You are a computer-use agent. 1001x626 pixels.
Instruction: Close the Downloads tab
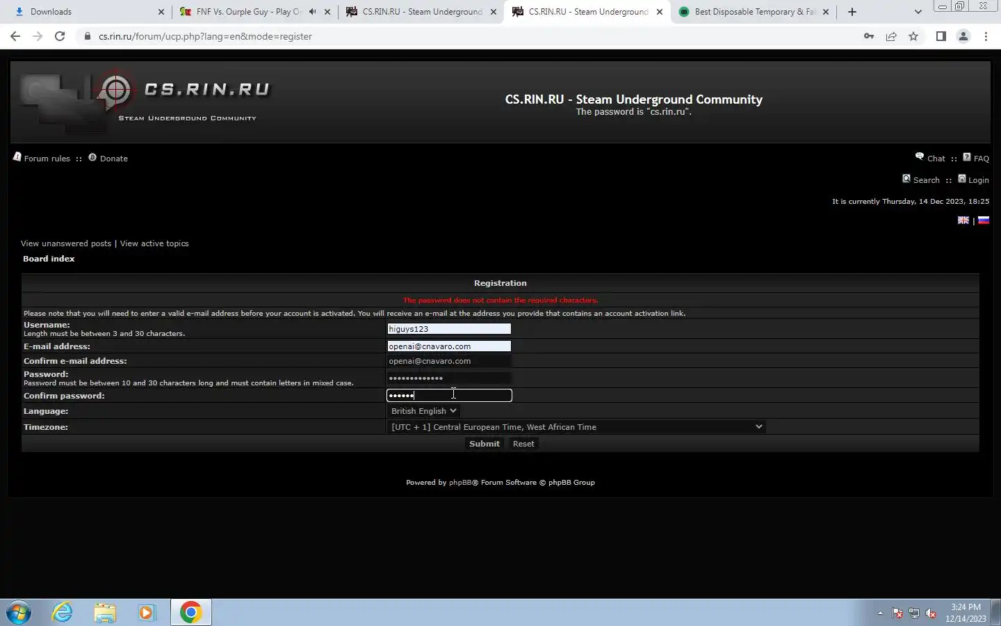coord(161,12)
